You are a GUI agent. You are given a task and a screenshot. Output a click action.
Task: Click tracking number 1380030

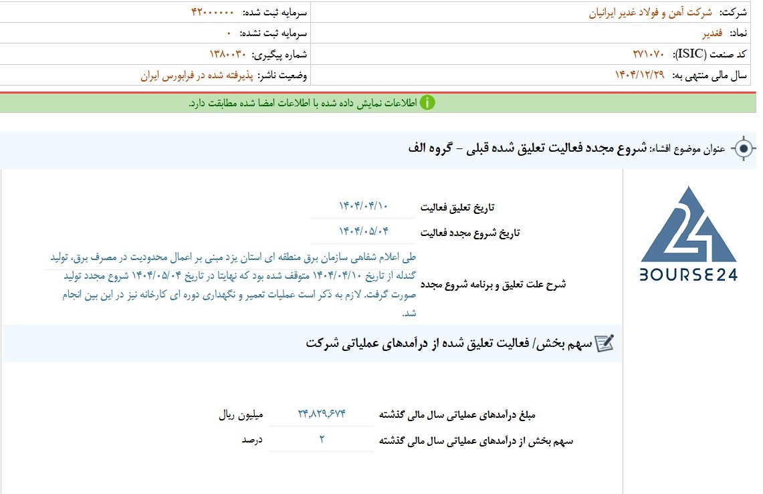(227, 54)
